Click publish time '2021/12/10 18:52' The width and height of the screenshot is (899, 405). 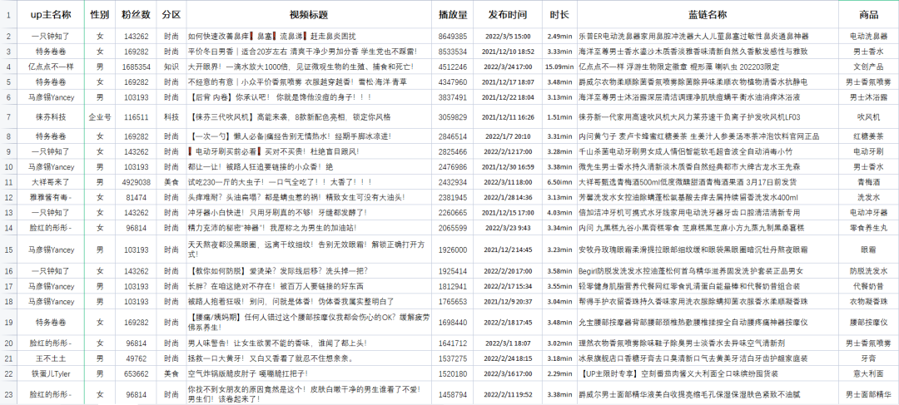pos(508,52)
